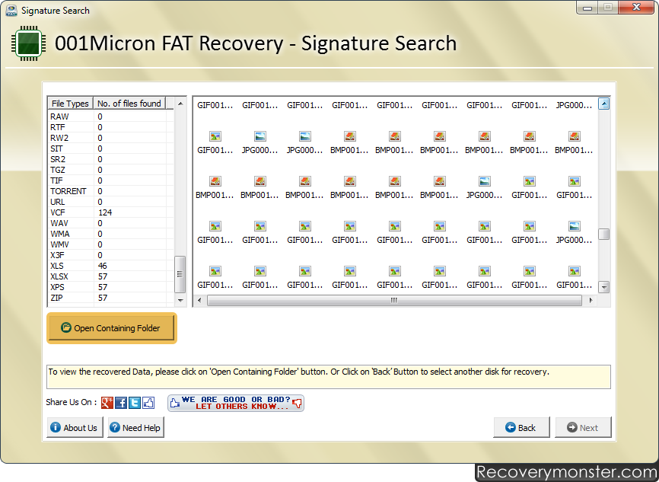Select the X3F file type row
Screen dimensions: 659x482
(x=110, y=255)
